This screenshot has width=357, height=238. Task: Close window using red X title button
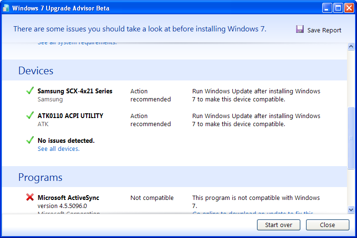point(349,8)
